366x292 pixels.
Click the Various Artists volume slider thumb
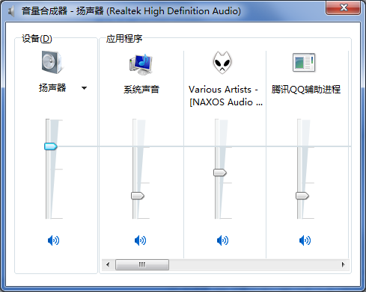click(x=220, y=173)
